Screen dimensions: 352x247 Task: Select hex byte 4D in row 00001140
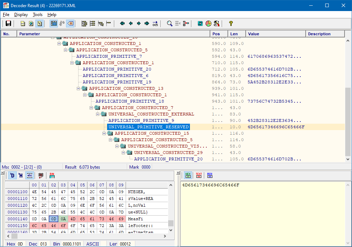coord(73,219)
